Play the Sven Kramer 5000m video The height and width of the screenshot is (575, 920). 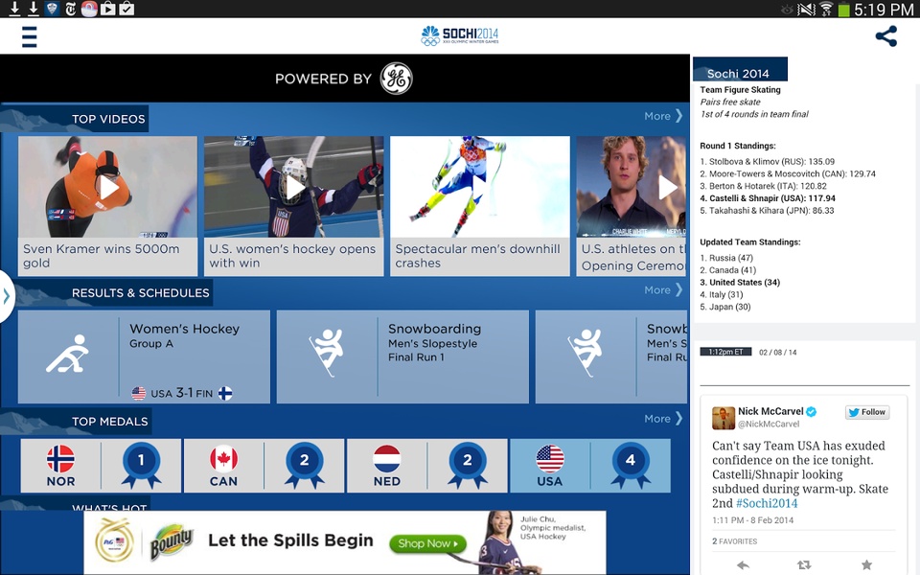pos(108,188)
